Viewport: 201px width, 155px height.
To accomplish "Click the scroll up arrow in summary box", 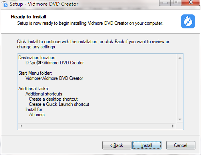I will 180,58.
